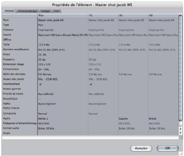
Task: Select the A1 column header
Action: (133, 15)
